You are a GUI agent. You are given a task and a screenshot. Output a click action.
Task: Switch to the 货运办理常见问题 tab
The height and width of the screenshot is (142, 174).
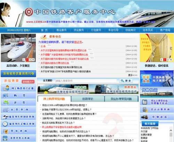(121, 99)
